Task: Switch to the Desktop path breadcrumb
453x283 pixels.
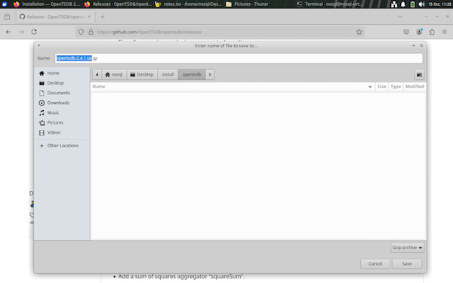Action: 142,75
